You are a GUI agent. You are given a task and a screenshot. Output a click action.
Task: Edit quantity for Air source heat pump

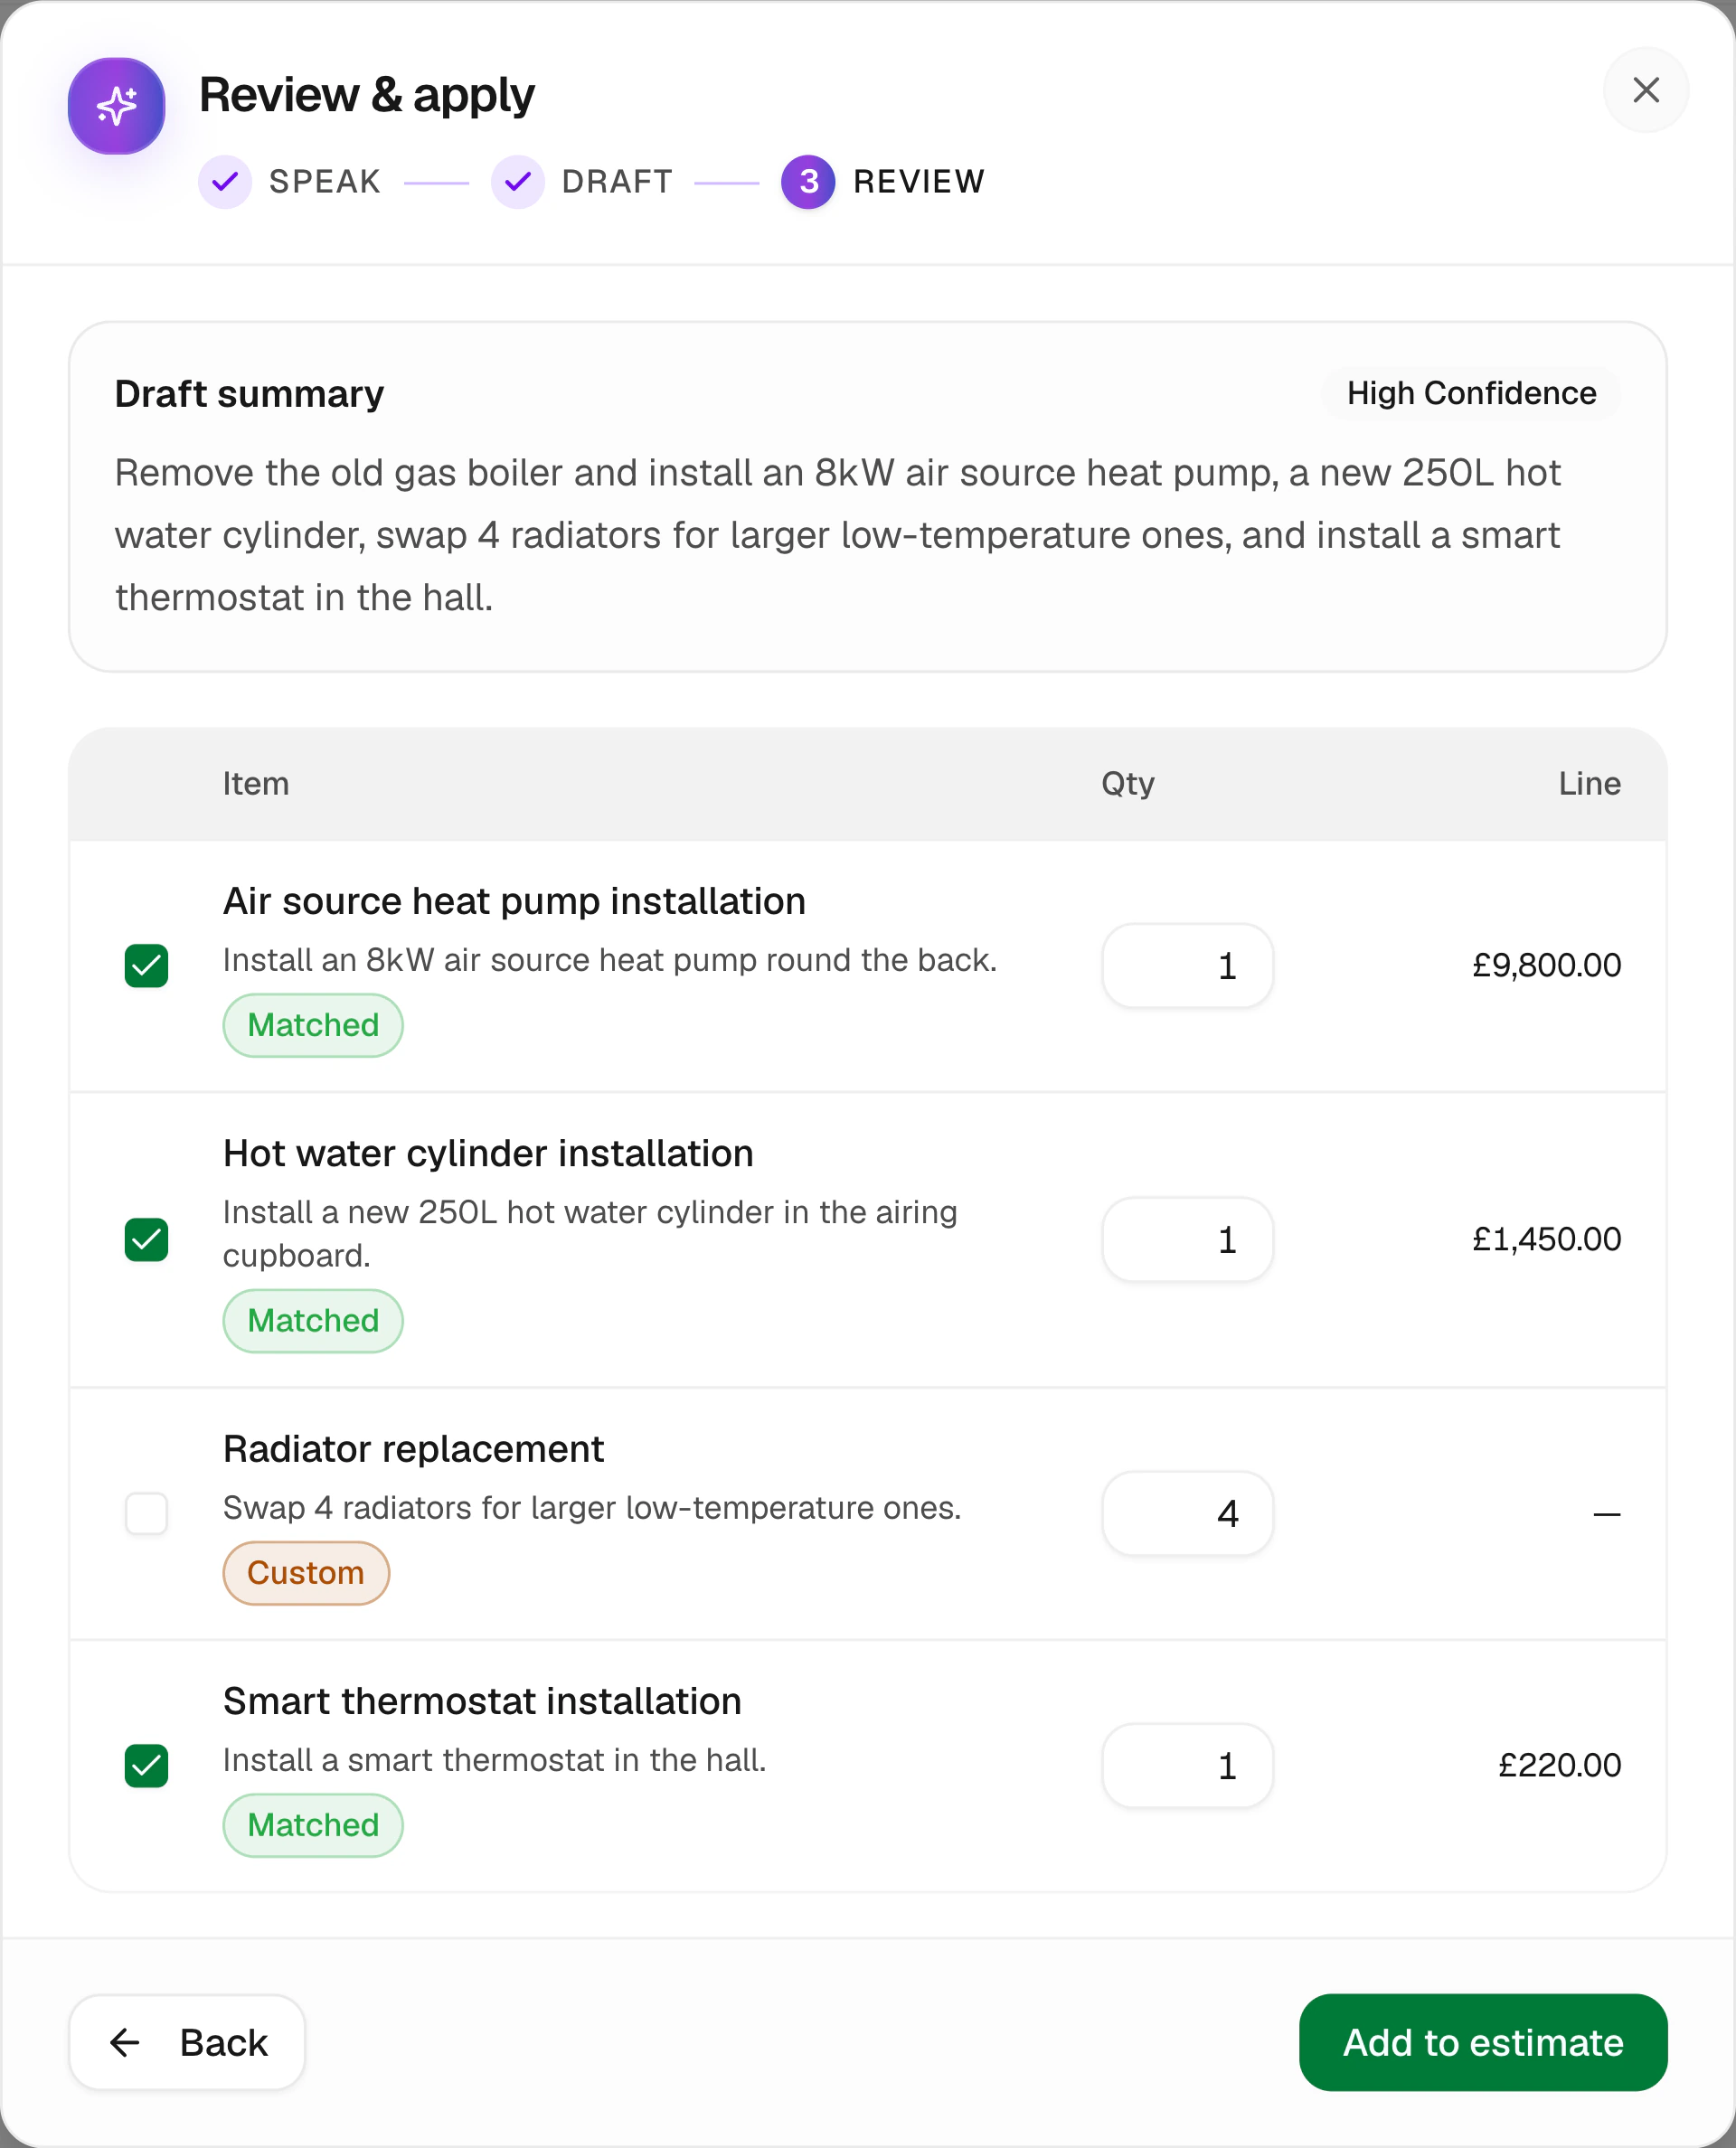pos(1187,965)
